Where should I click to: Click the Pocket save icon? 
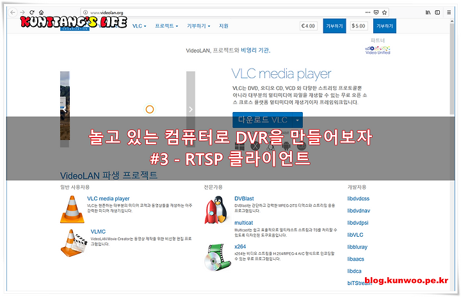click(x=376, y=12)
